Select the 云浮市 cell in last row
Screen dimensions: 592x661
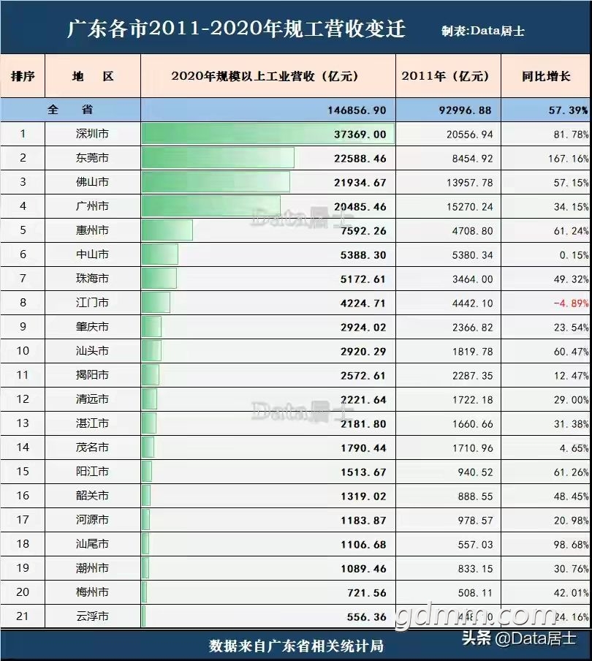pos(93,616)
